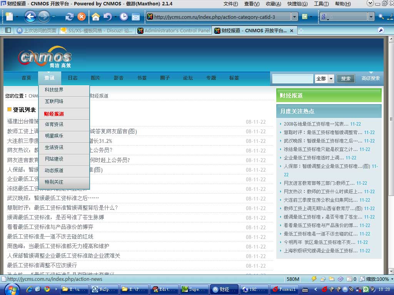Click the site search text field
394x295 pixels.
(x=293, y=79)
